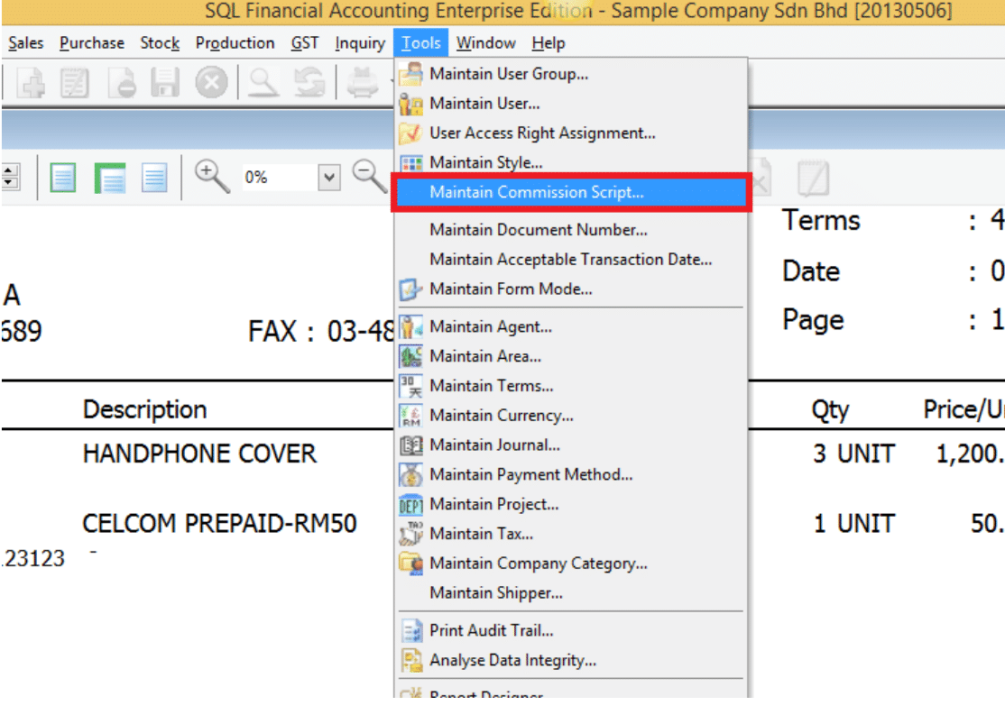Click the Cancel X toolbar icon
Image resolution: width=1005 pixels, height=715 pixels.
211,83
